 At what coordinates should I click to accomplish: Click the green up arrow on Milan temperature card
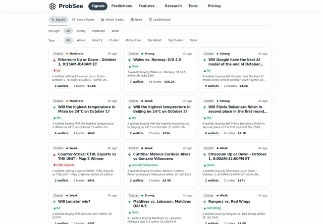54,107
